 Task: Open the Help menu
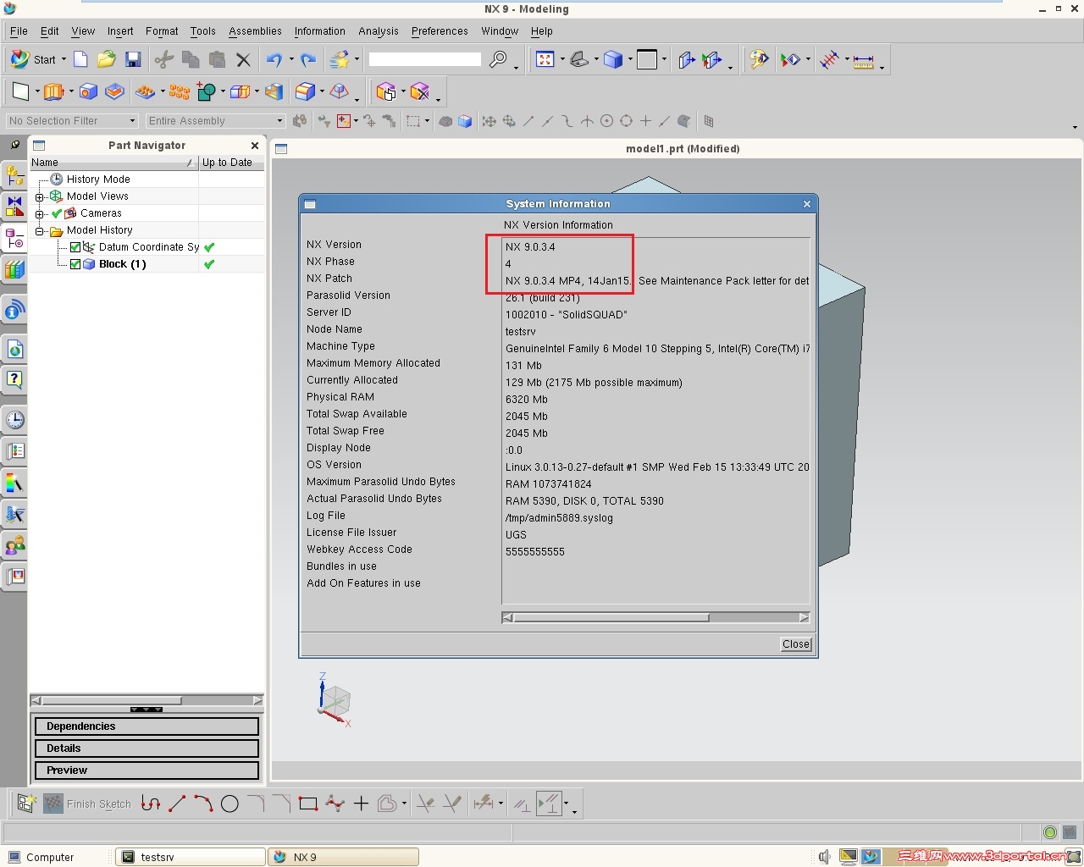[542, 31]
